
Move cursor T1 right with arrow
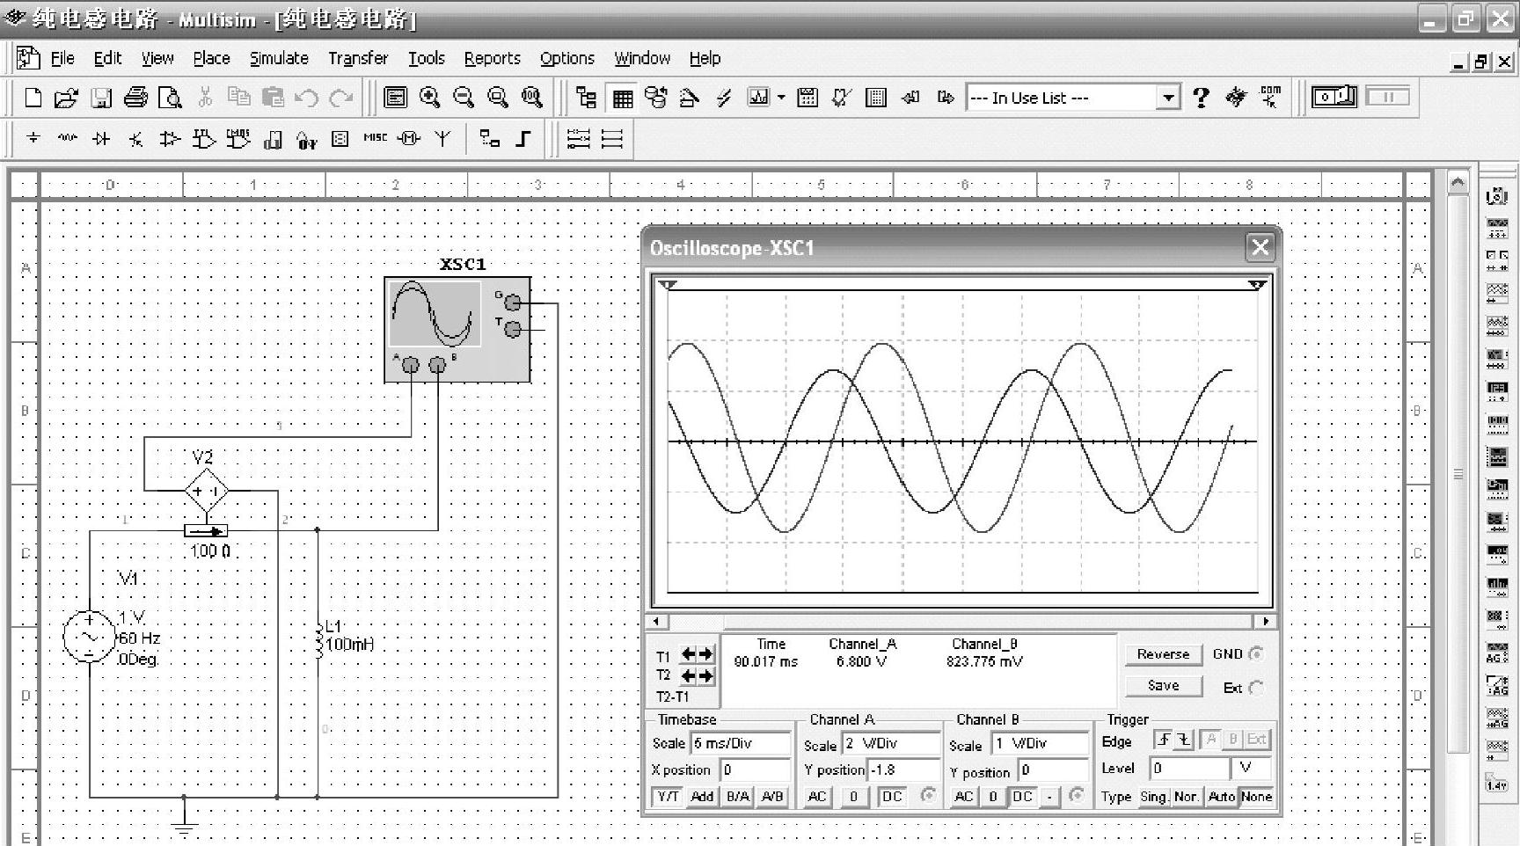[x=706, y=654]
